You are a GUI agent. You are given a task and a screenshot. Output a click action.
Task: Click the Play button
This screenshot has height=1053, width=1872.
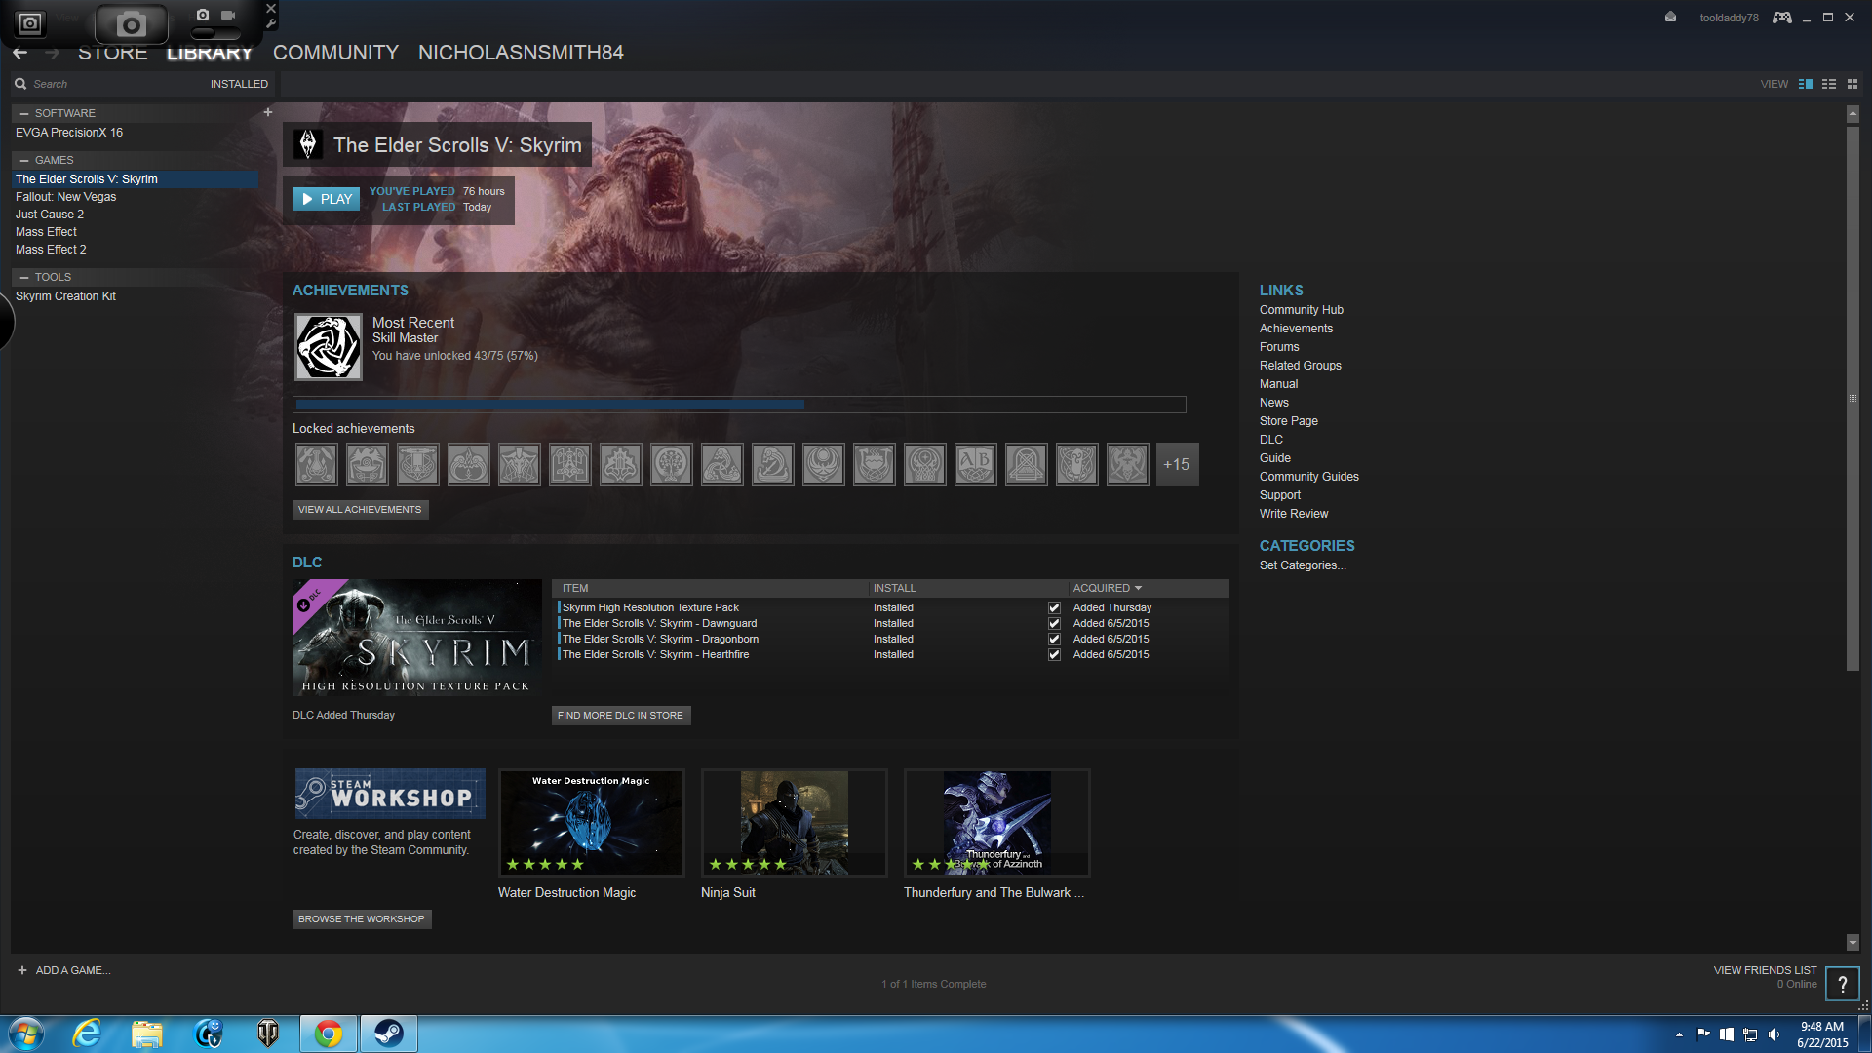[x=327, y=199]
